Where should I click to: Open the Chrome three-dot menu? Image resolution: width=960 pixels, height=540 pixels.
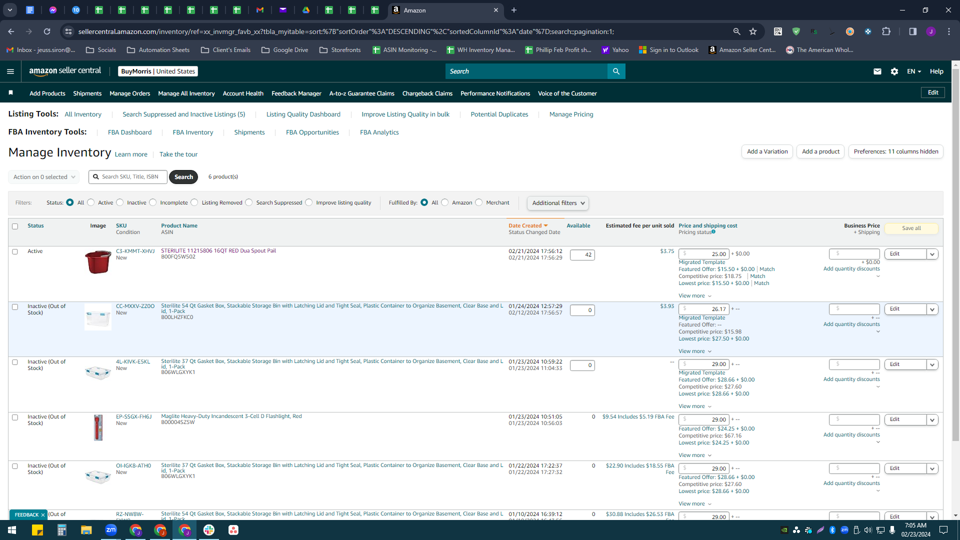949,31
